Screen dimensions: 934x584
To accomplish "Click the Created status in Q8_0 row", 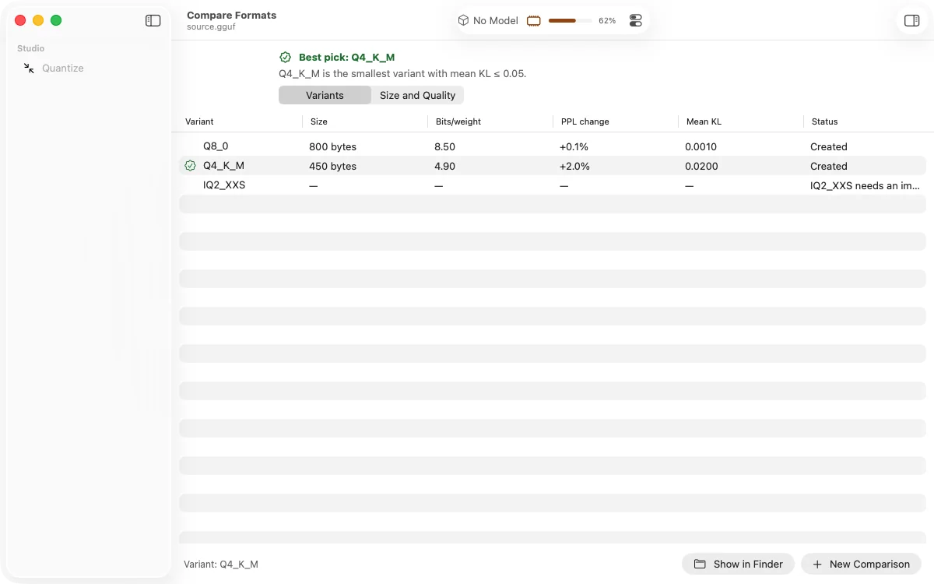I will (x=829, y=146).
